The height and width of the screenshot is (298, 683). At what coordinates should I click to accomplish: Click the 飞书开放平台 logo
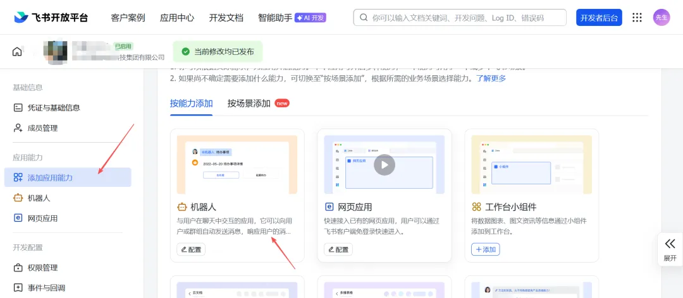coord(51,18)
